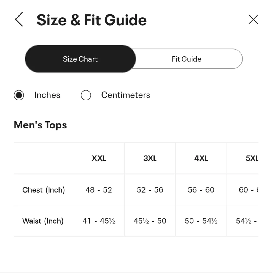Click the 4XL waist value 50 - 54½
Screen dimensions: 272x275
201,221
